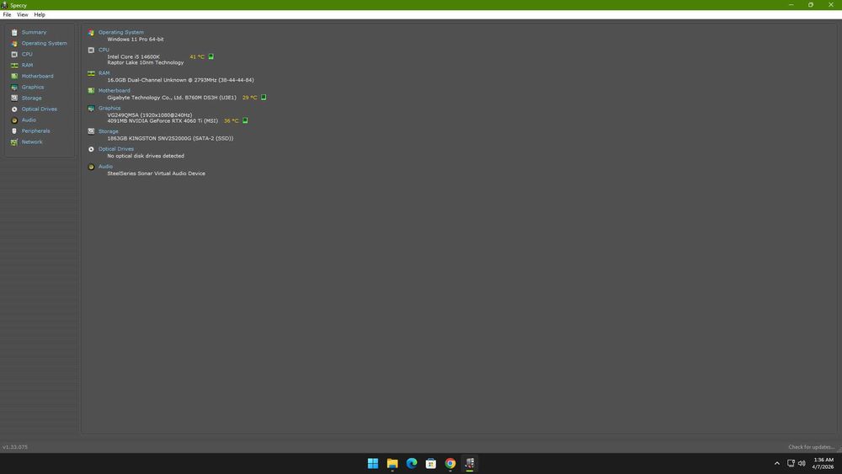Click the Optical Drives heading link in summary
The height and width of the screenshot is (474, 842).
(x=116, y=149)
